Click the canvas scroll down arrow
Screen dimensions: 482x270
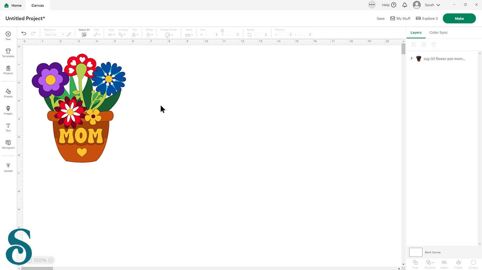tap(403, 265)
